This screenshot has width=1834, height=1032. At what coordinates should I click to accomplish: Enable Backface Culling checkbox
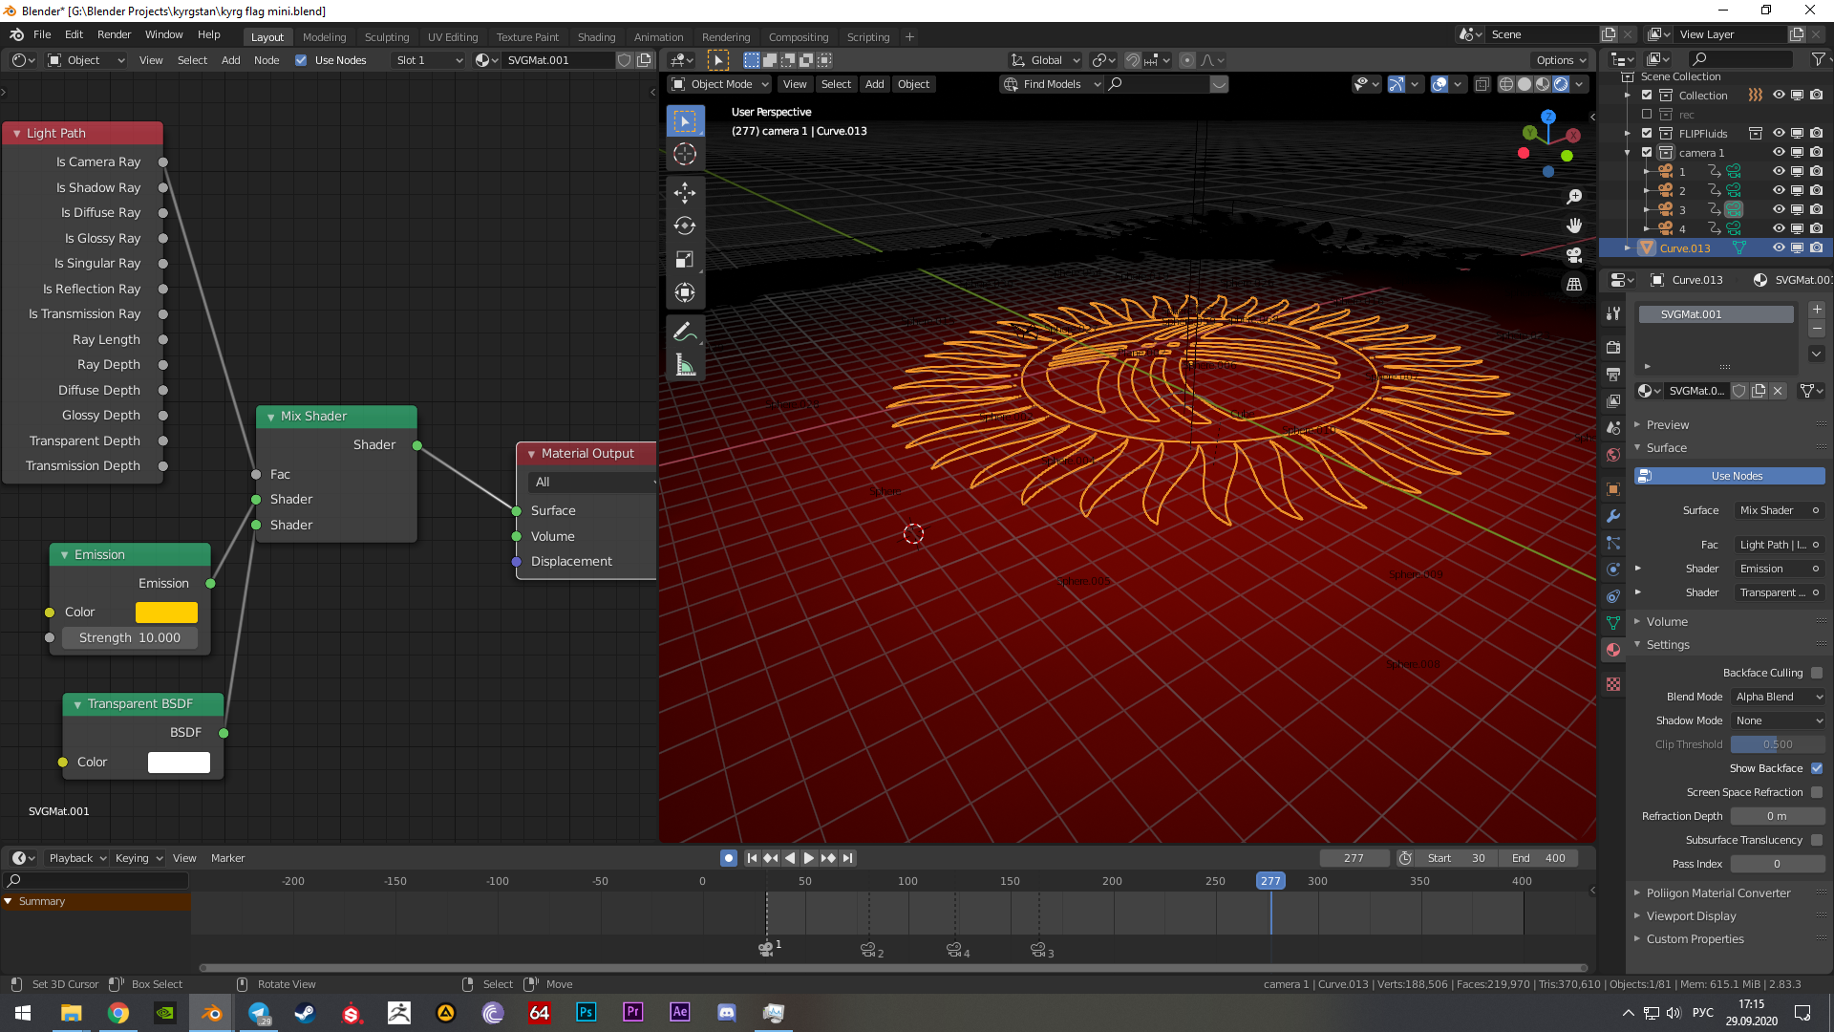tap(1817, 673)
